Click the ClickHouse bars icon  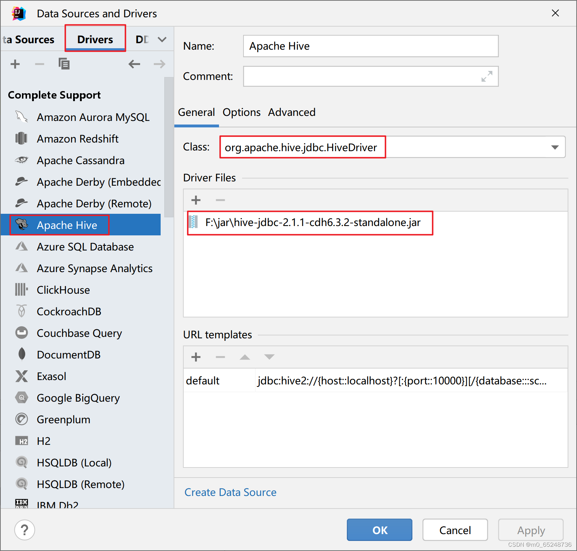tap(22, 290)
